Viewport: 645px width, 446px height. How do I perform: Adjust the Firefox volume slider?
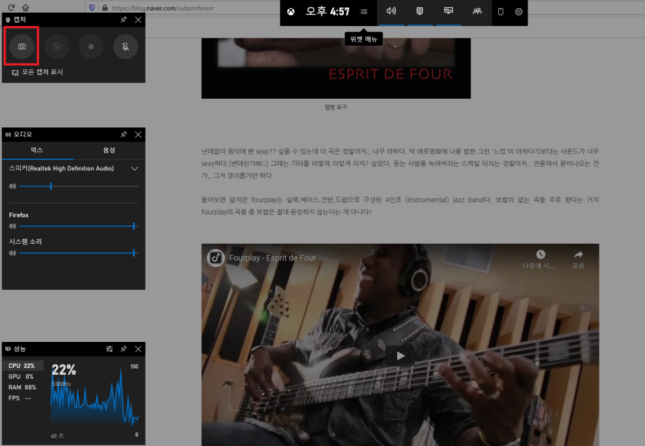coord(79,226)
